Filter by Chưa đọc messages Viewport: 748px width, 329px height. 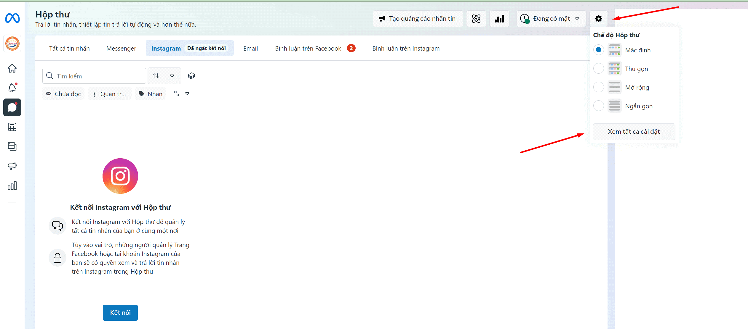coord(63,94)
